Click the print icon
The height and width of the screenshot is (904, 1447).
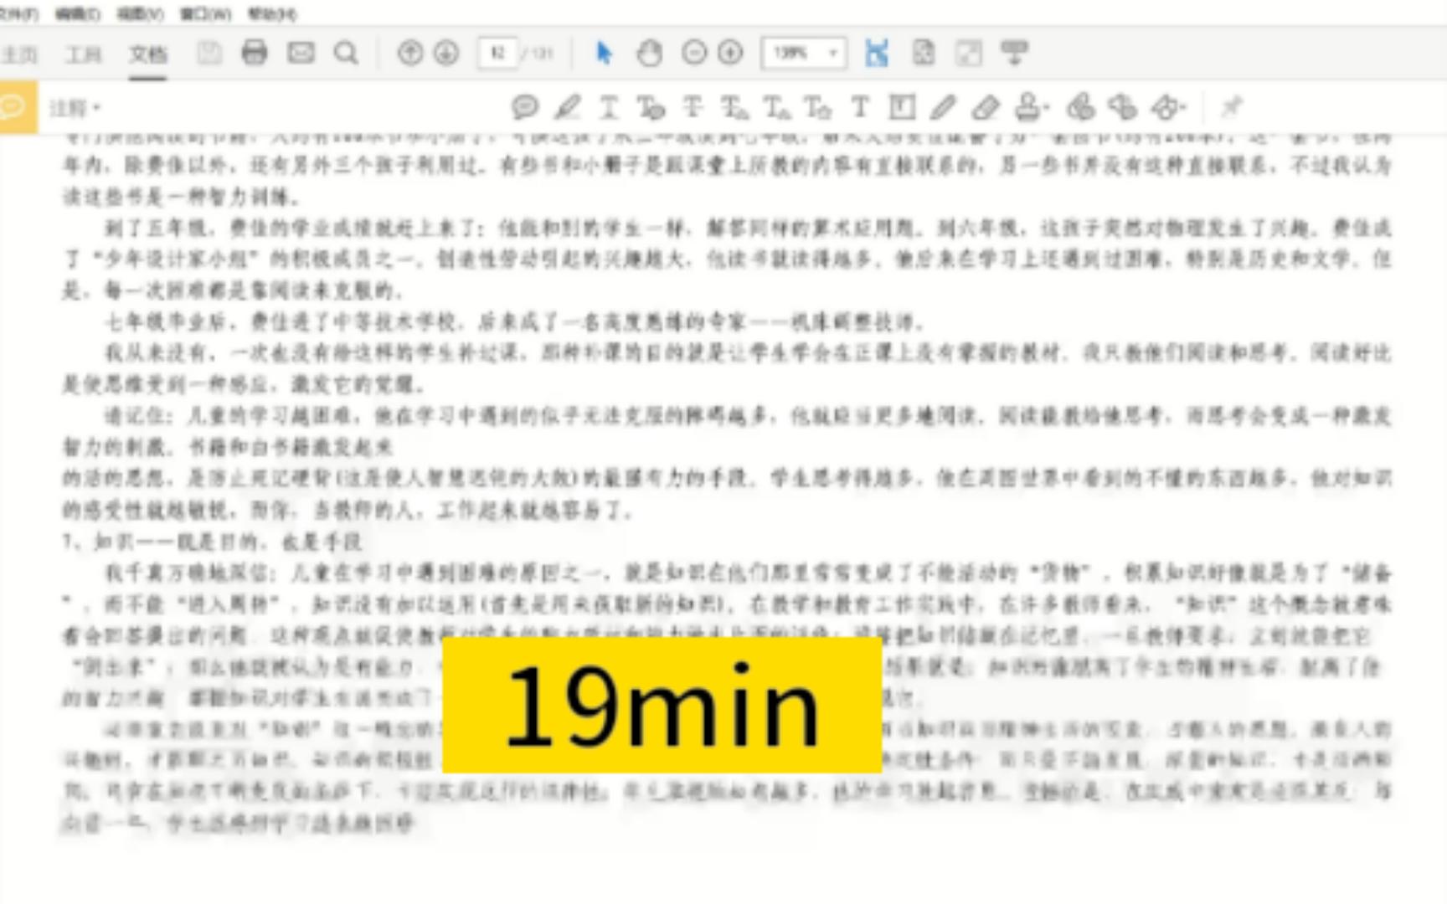pos(255,53)
